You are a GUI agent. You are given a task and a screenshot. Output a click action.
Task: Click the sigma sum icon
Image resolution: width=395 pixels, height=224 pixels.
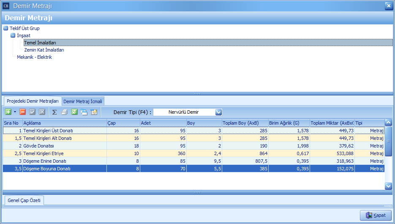click(54, 112)
